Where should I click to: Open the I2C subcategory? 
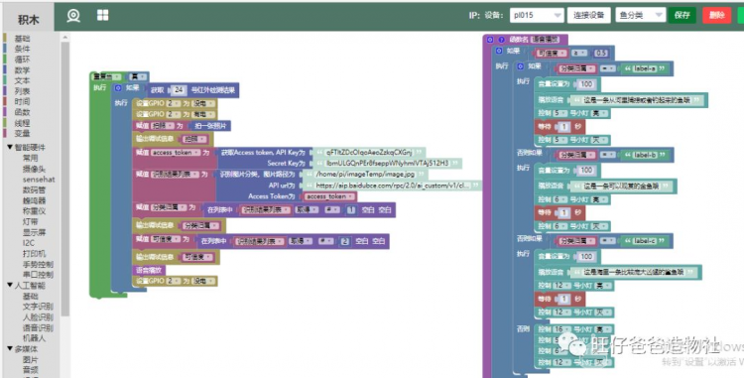[x=29, y=243]
